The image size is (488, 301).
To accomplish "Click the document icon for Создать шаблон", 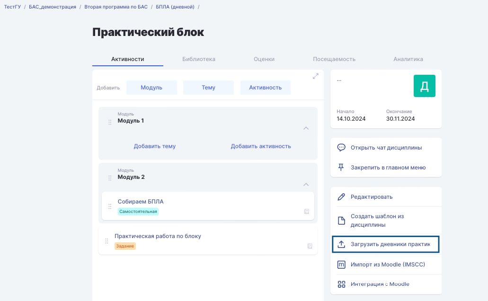I will pos(341,221).
